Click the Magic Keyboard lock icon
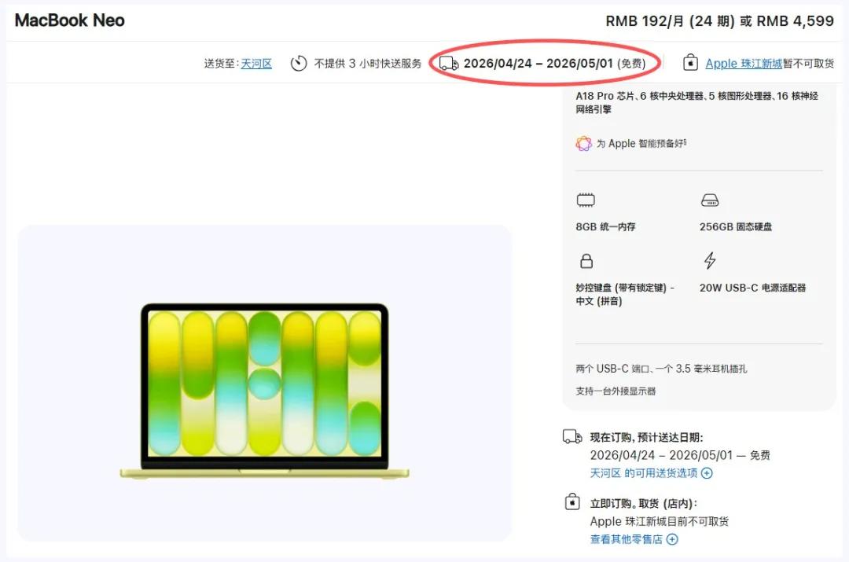 click(x=586, y=261)
